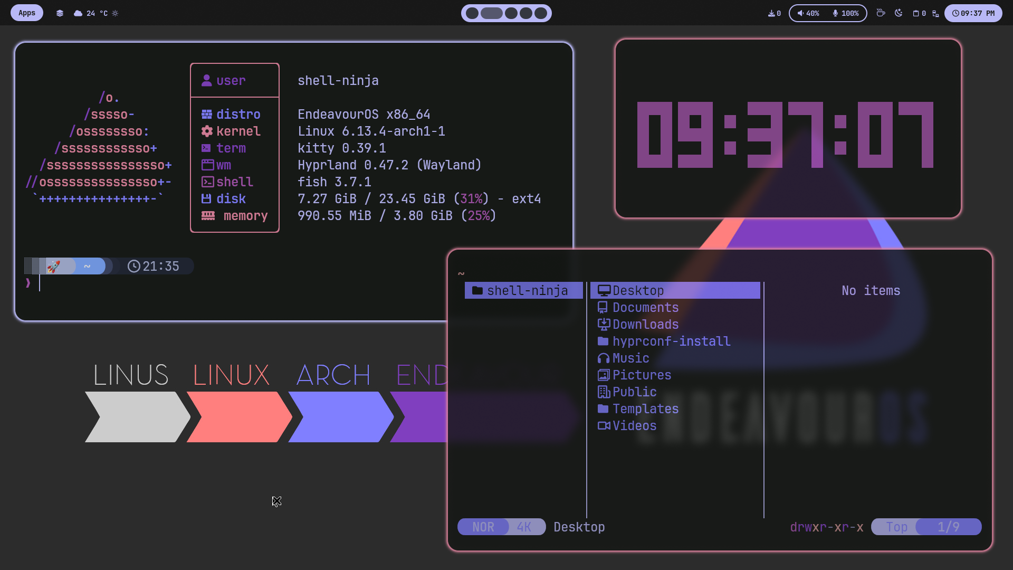
Task: Focus the terminal prompt cursor line
Action: [x=40, y=283]
